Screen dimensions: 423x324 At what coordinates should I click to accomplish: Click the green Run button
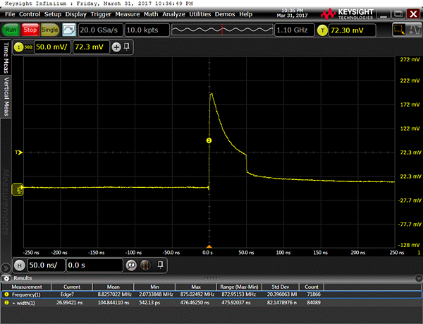[11, 30]
